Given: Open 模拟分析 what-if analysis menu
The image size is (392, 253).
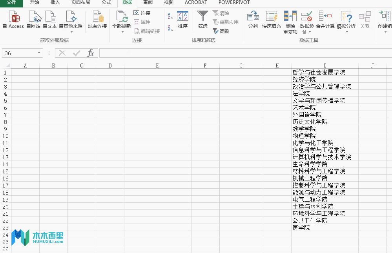Looking at the screenshot, I should [346, 22].
